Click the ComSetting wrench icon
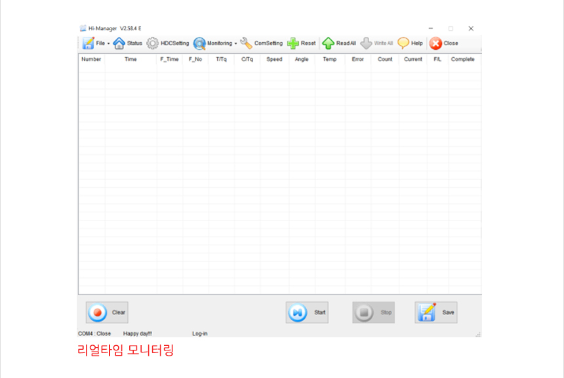Image resolution: width=564 pixels, height=378 pixels. 247,43
